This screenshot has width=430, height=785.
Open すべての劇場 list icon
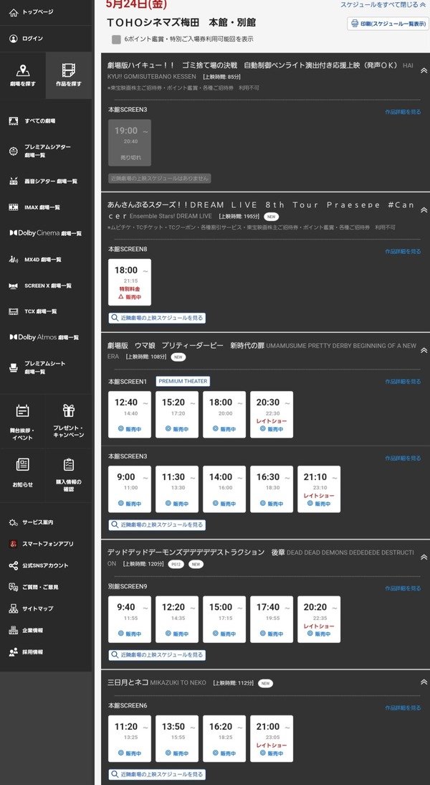click(14, 121)
